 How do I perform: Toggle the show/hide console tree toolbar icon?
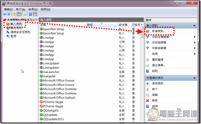coord(19,14)
